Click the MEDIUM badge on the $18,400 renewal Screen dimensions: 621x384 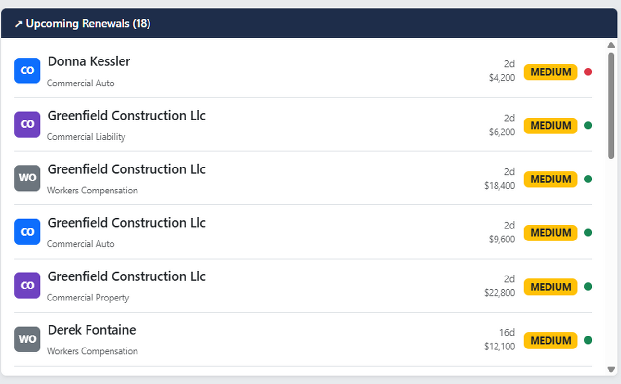550,179
